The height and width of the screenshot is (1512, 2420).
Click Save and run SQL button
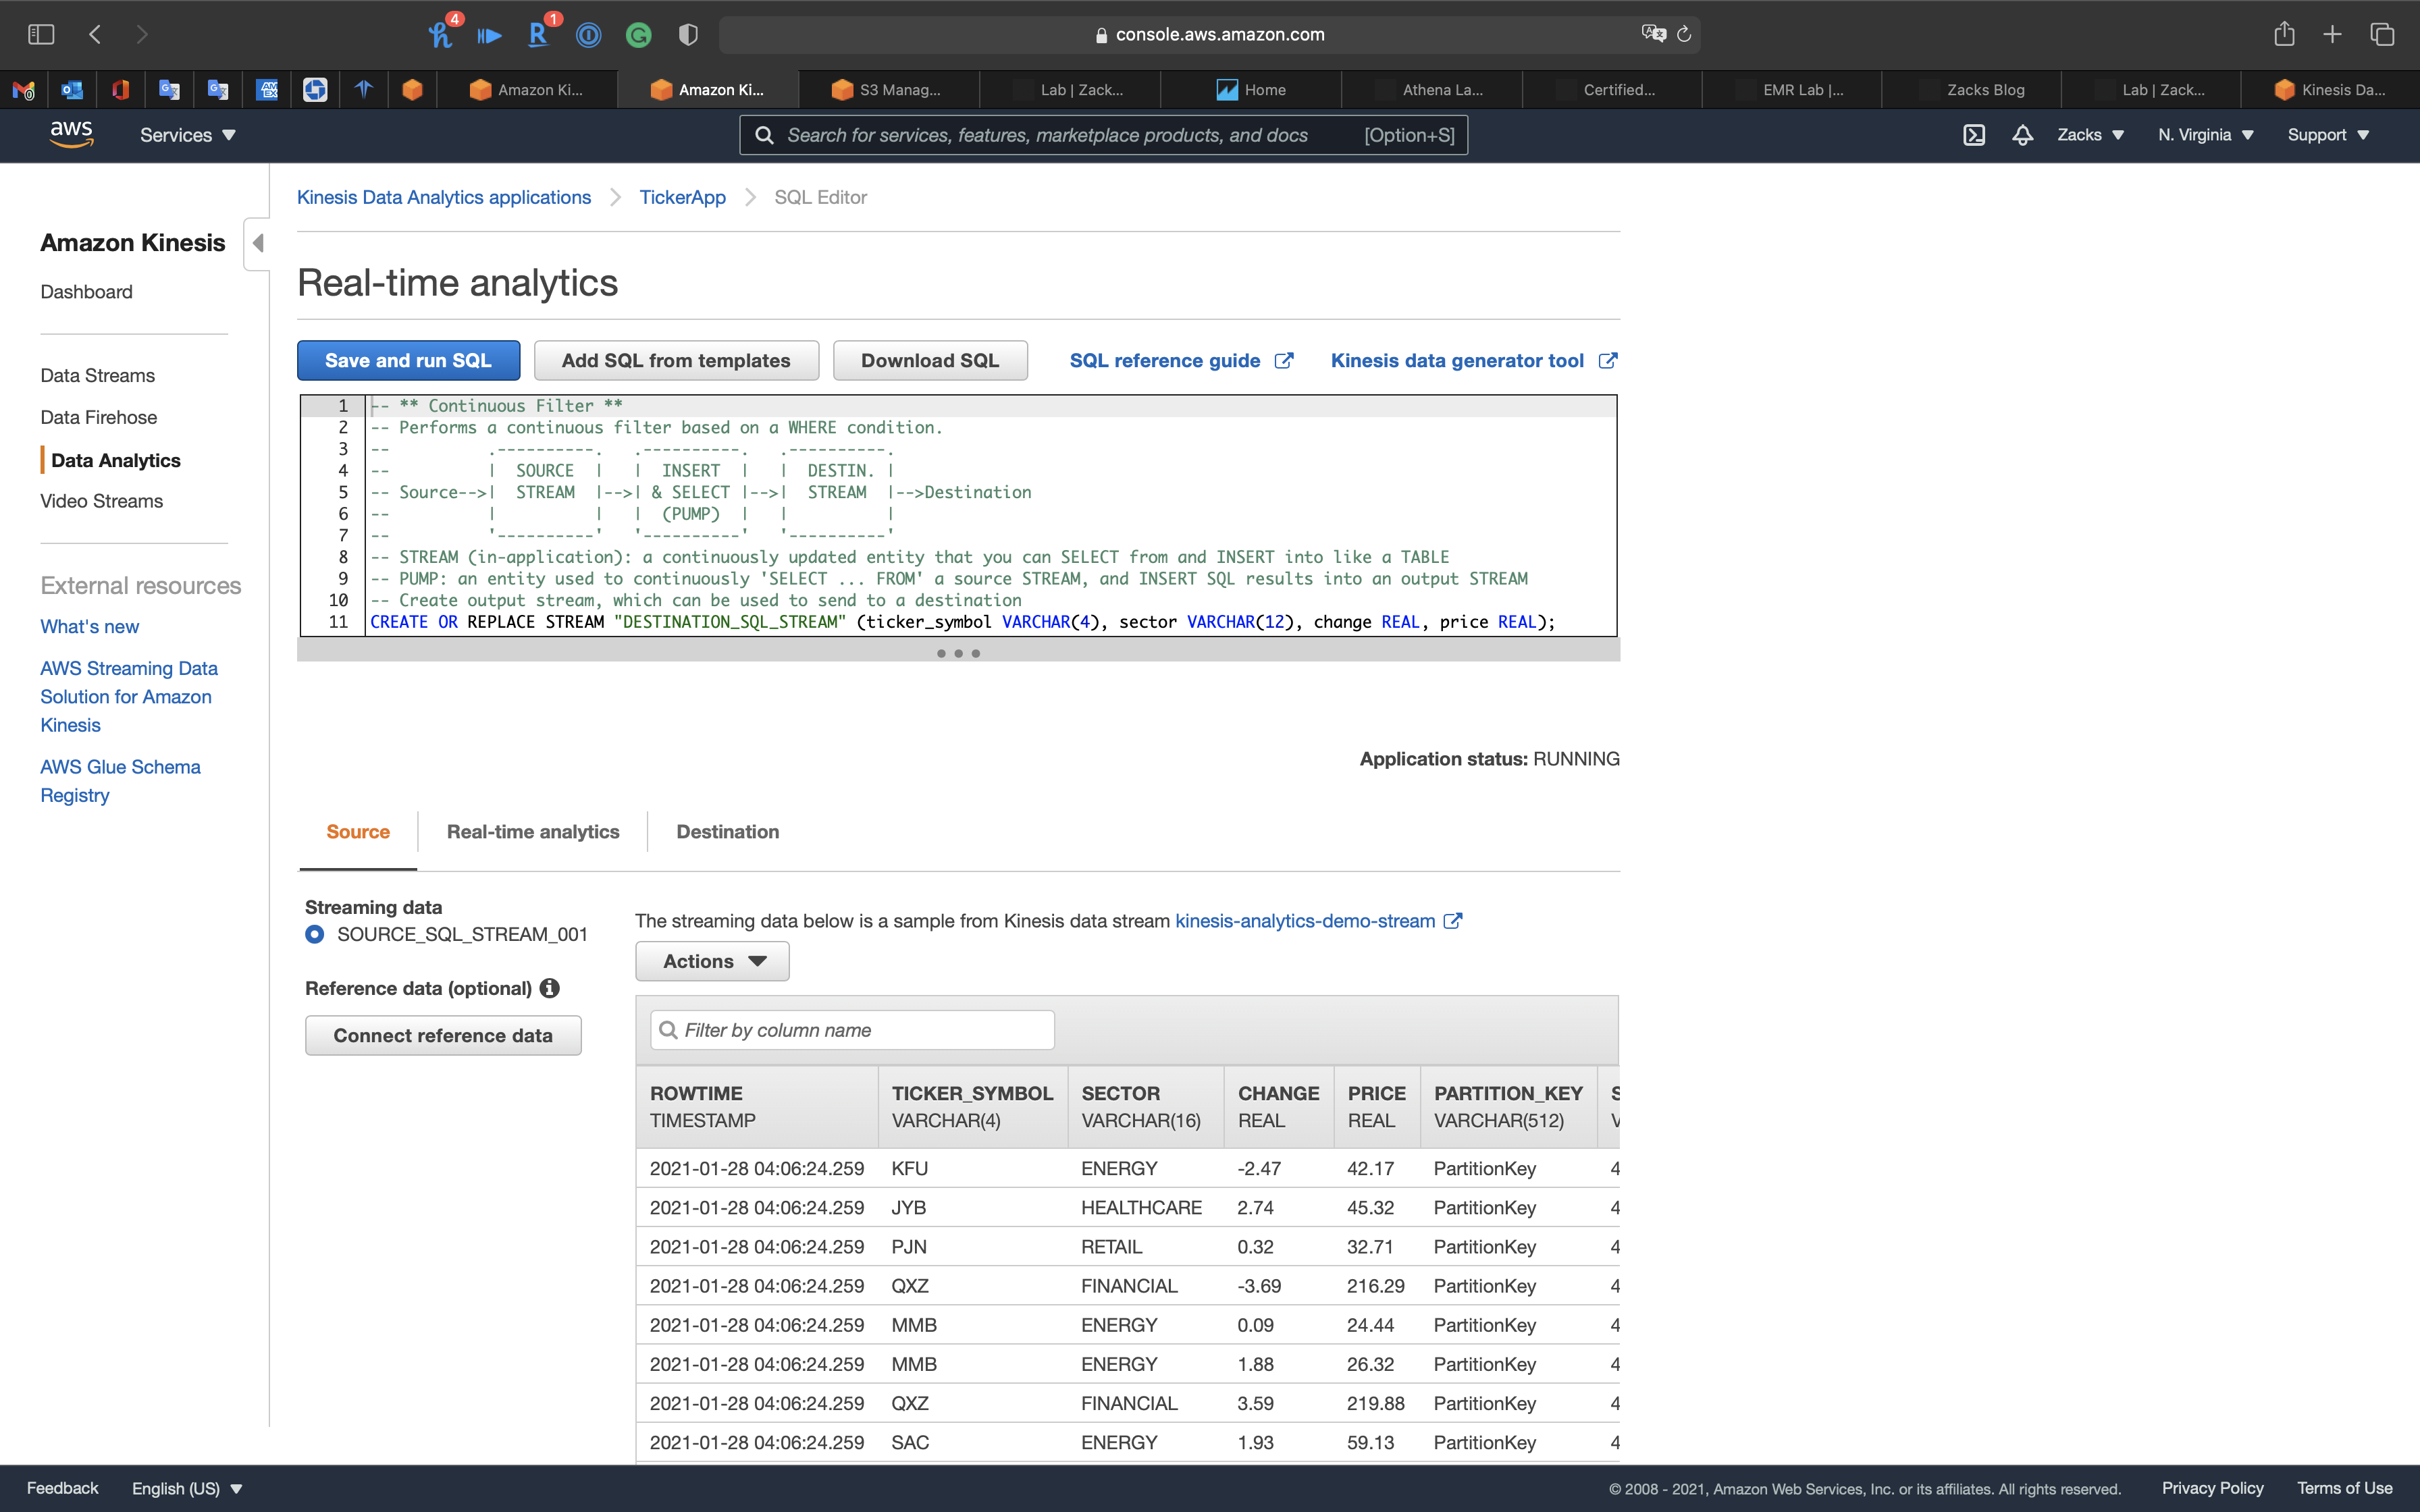(x=408, y=361)
